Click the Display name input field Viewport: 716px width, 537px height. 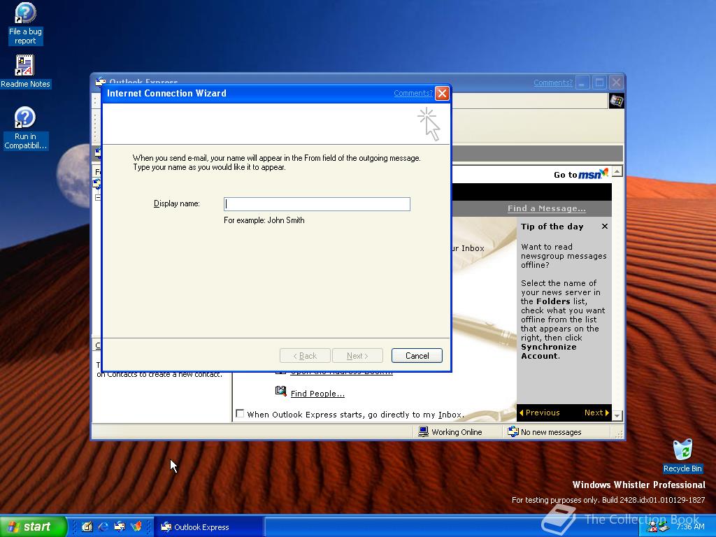317,204
